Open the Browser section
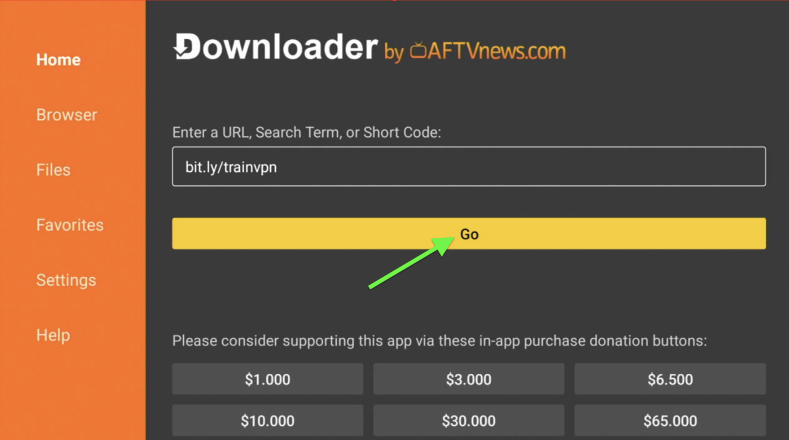The width and height of the screenshot is (789, 440). click(66, 115)
